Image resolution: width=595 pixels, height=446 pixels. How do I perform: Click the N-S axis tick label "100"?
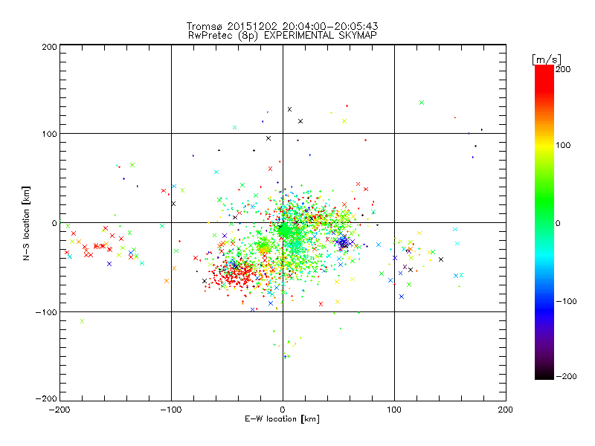pos(49,134)
